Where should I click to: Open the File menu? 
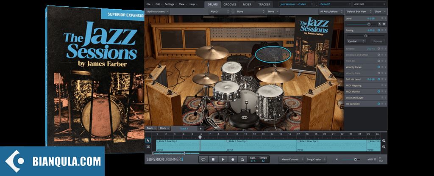coord(150,4)
